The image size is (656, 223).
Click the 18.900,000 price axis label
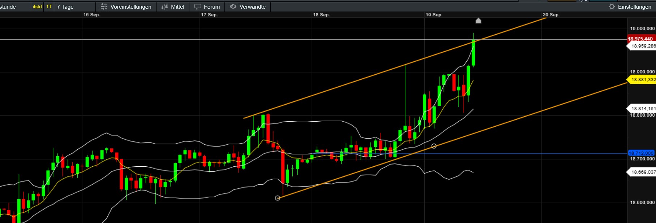point(642,72)
